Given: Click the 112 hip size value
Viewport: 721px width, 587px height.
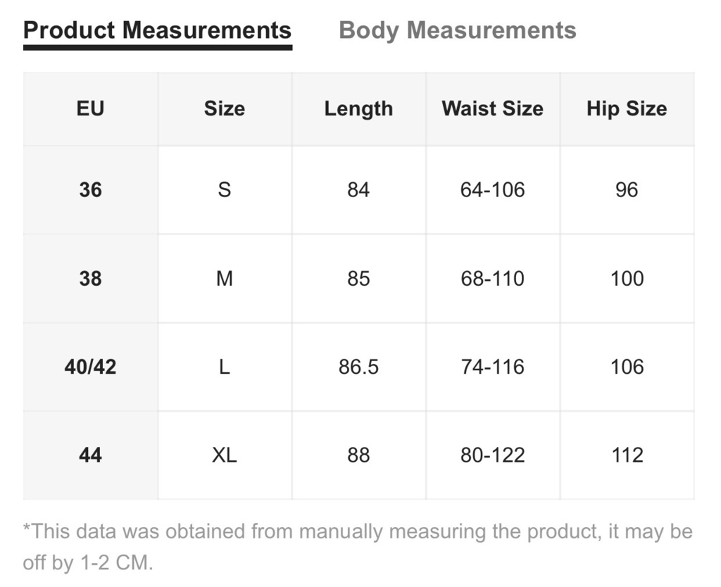Looking at the screenshot, I should click(627, 455).
